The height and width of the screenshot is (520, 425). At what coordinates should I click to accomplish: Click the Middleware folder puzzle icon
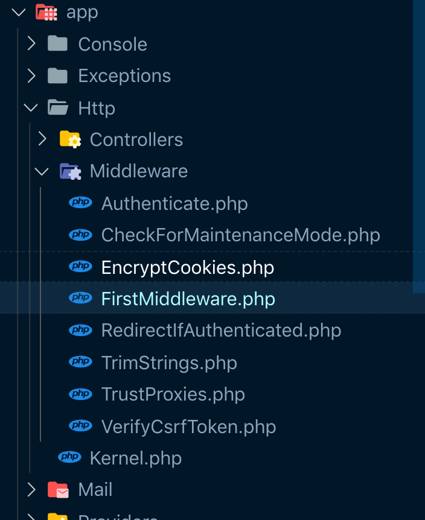click(70, 172)
